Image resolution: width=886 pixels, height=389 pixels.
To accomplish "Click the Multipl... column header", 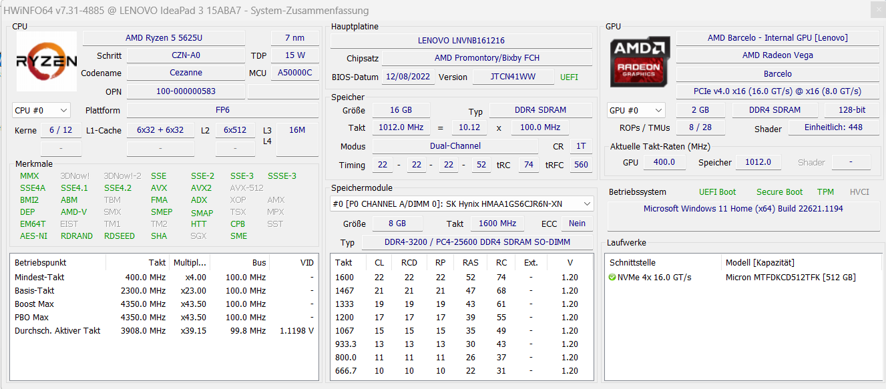I will (189, 262).
